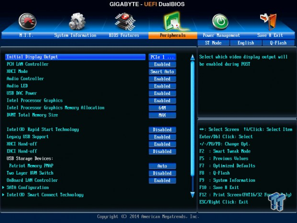Select the DVMT Total Memory Size label
Screen dimensions: 297x223
click(x=32, y=115)
